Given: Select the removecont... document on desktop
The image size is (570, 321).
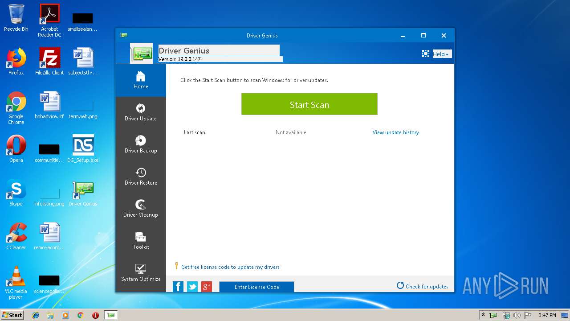Looking at the screenshot, I should (49, 236).
